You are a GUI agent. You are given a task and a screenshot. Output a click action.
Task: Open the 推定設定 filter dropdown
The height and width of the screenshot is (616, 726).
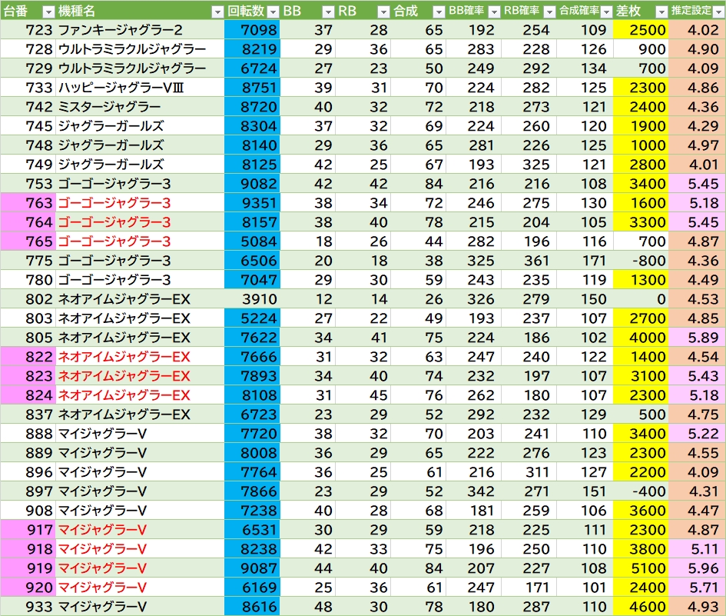click(x=717, y=12)
